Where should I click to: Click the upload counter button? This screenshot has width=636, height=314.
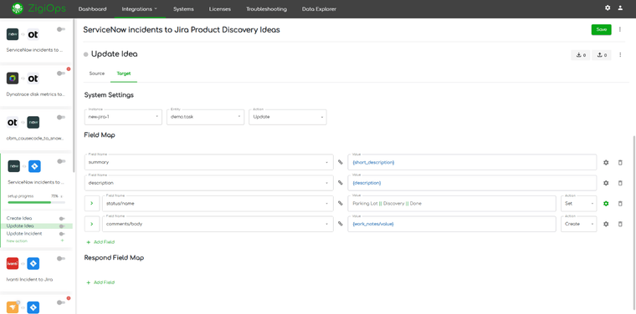[602, 55]
